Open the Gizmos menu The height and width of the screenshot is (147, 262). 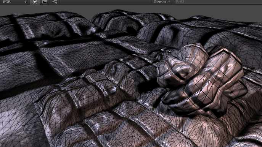(161, 2)
